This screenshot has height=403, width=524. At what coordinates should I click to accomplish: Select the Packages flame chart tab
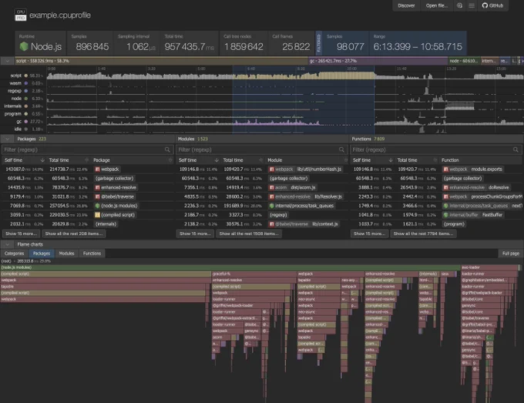(x=42, y=254)
